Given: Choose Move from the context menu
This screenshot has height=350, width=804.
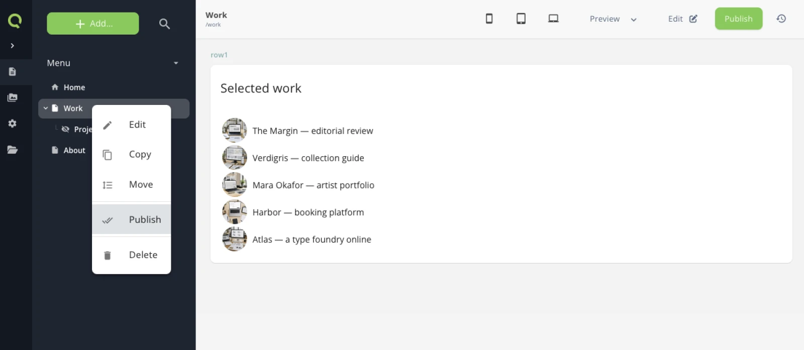Looking at the screenshot, I should point(132,185).
